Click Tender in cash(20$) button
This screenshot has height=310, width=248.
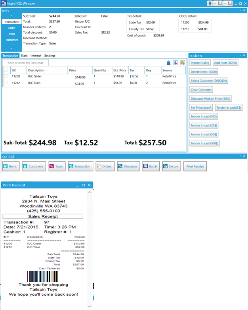pyautogui.click(x=204, y=125)
